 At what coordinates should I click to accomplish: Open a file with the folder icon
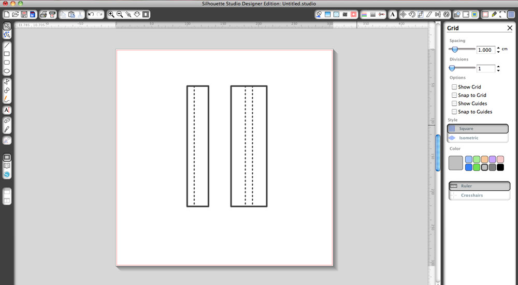coord(15,14)
